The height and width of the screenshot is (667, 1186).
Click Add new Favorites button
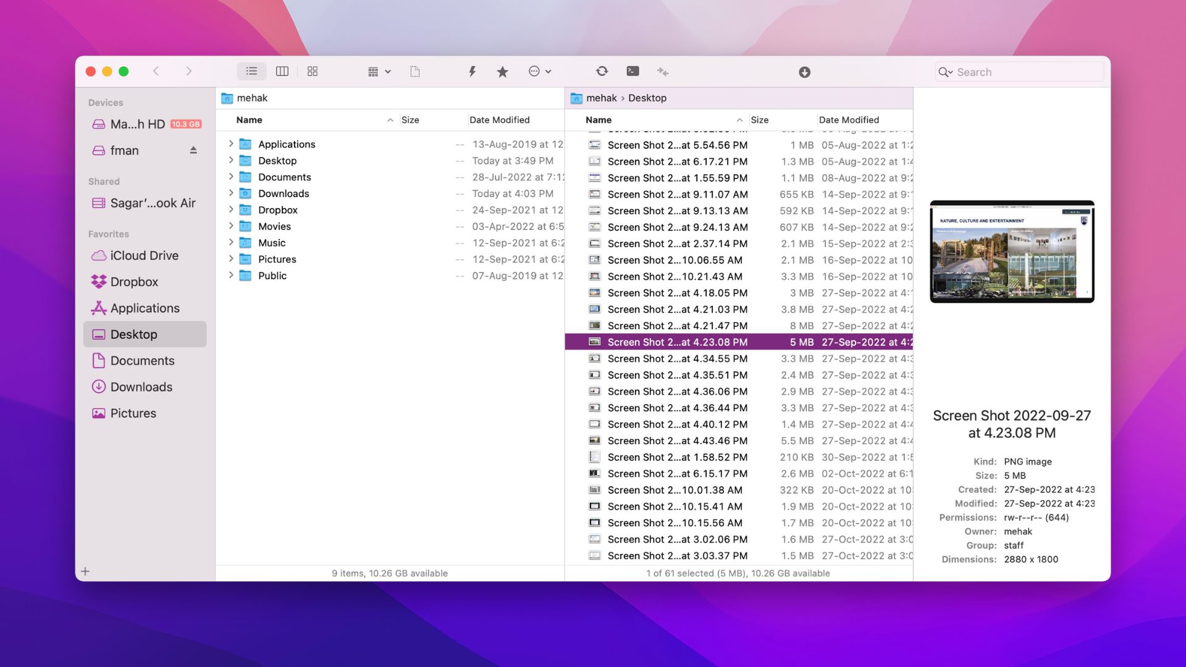tap(85, 571)
